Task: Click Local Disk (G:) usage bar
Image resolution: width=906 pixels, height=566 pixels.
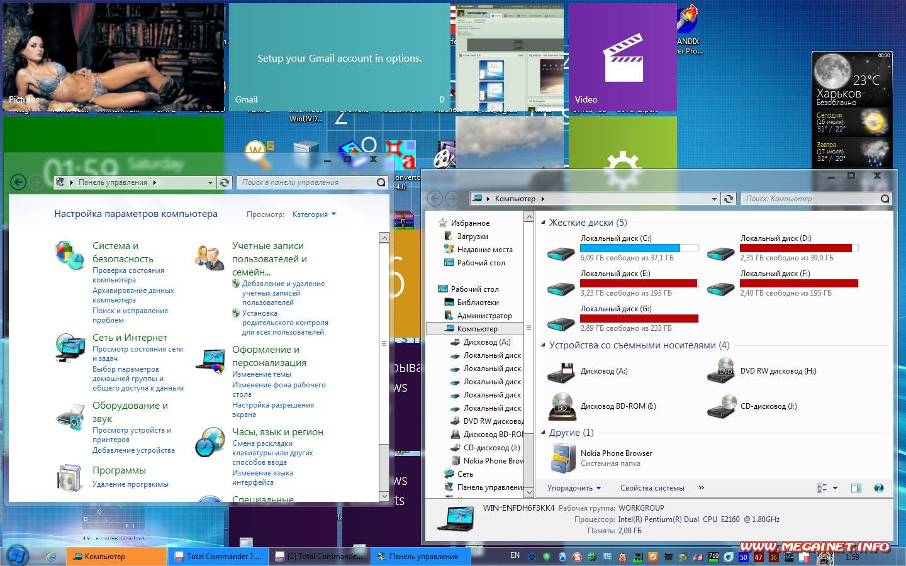Action: (639, 319)
